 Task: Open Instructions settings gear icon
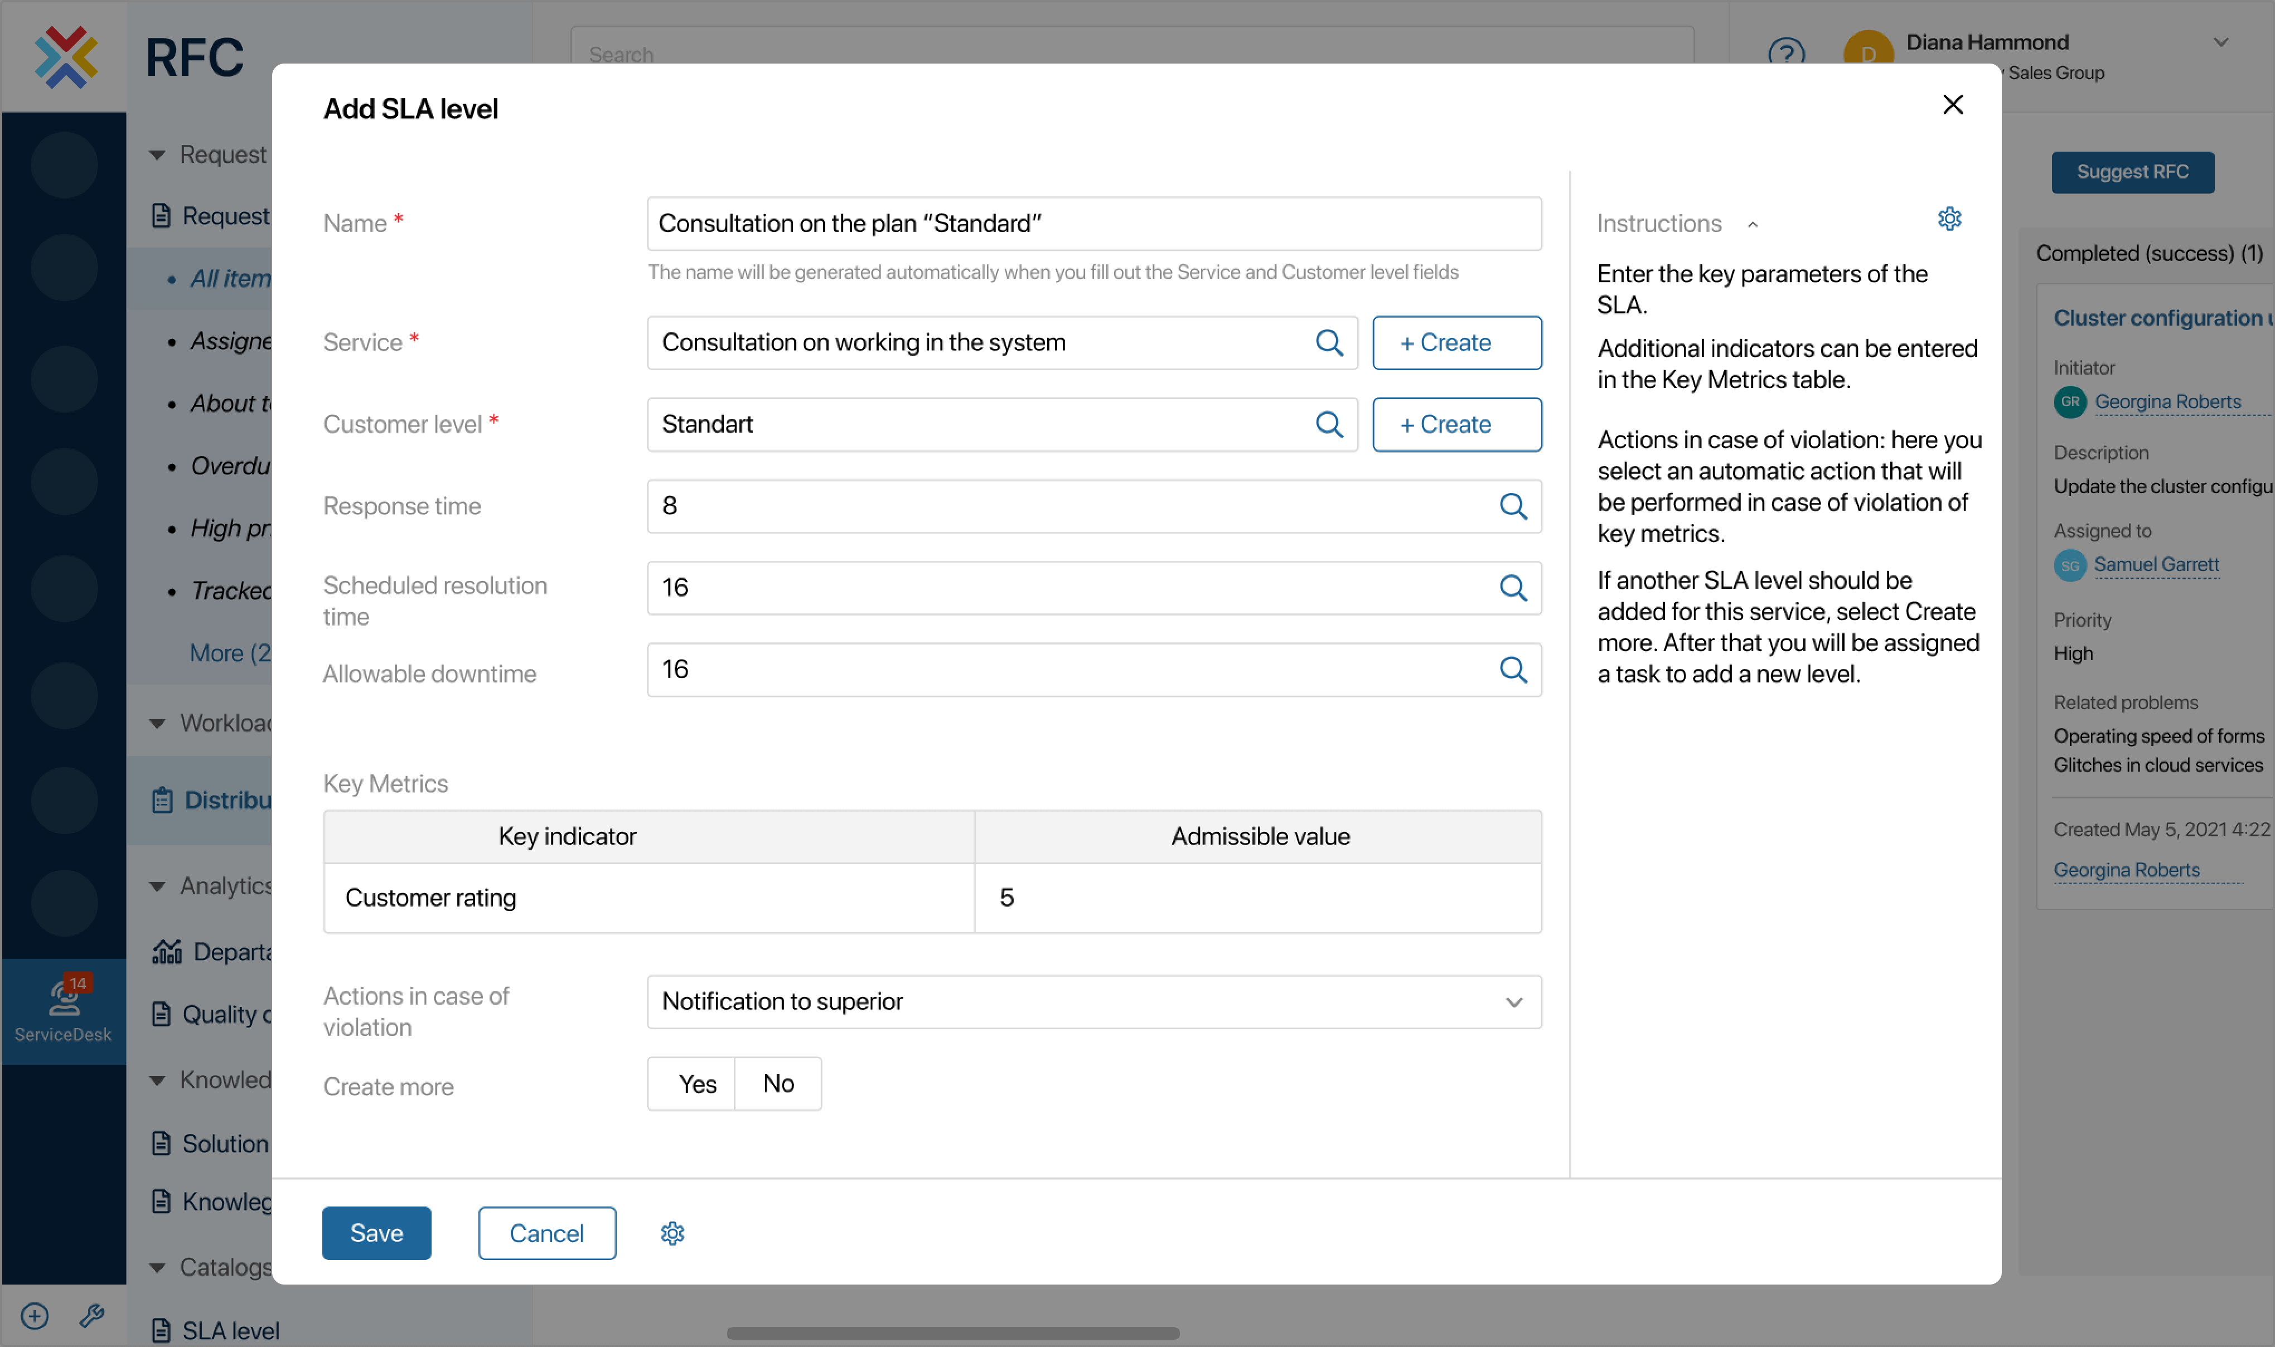click(1949, 219)
